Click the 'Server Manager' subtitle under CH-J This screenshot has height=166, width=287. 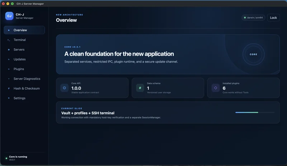(x=24, y=18)
